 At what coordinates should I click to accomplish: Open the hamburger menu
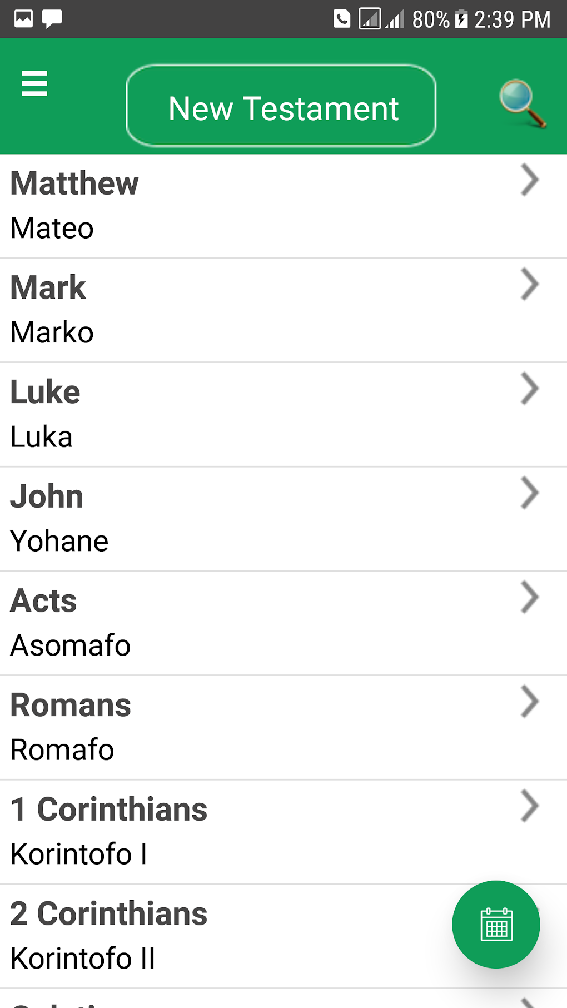click(34, 84)
